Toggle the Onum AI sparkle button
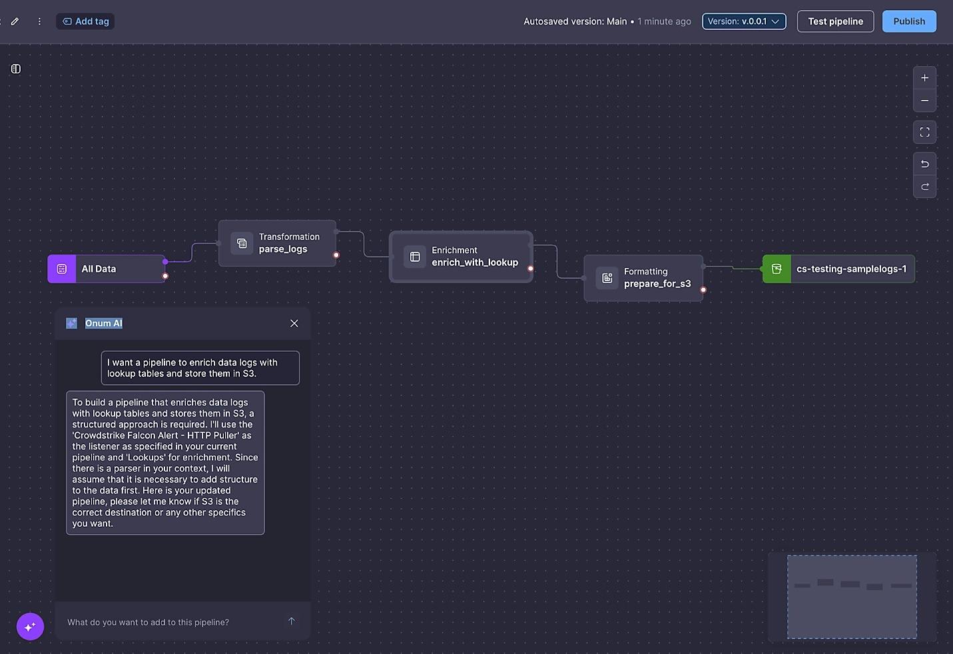This screenshot has height=654, width=953. [30, 627]
